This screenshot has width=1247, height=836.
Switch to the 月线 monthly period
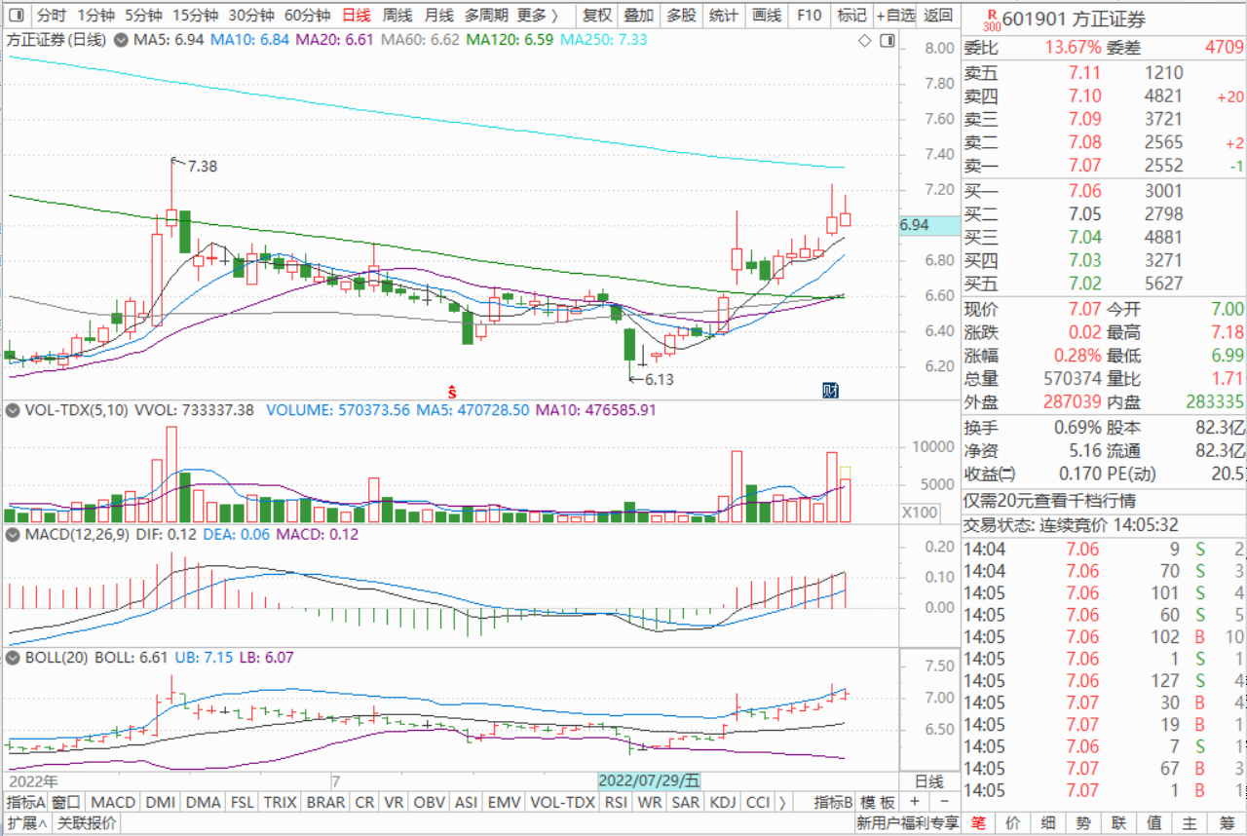click(438, 16)
